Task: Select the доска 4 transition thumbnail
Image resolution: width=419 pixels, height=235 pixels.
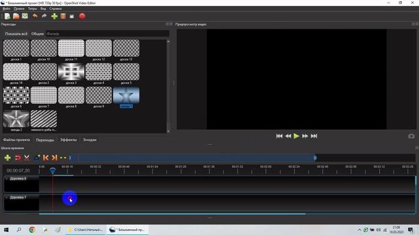Action: pos(99,72)
